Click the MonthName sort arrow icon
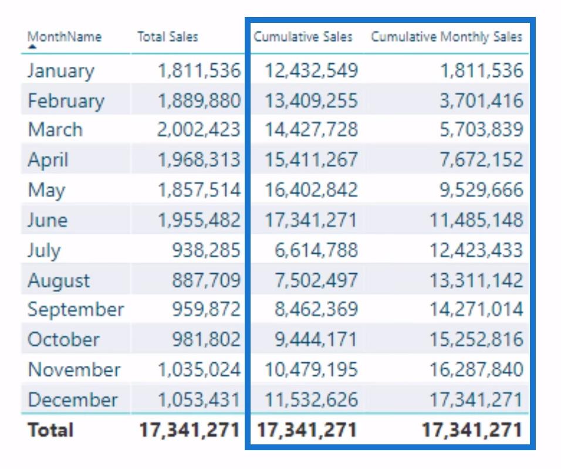 (x=32, y=46)
